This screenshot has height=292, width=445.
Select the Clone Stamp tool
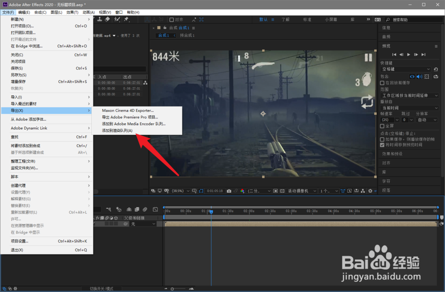click(x=100, y=19)
